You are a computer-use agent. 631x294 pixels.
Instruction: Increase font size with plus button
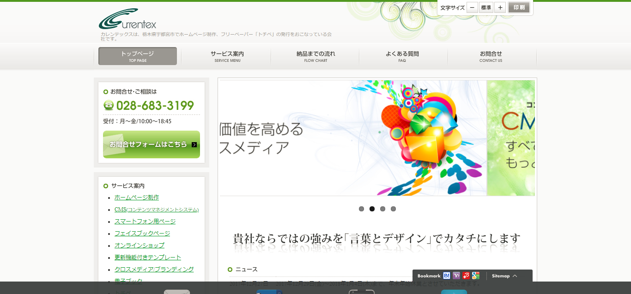[500, 7]
